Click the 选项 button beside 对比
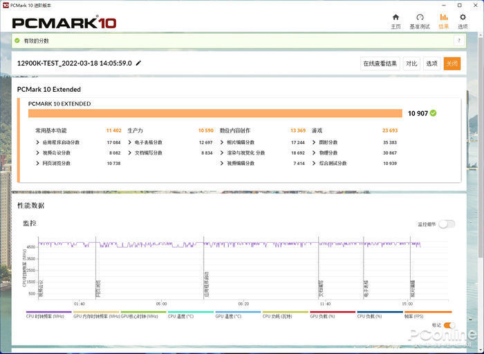Image resolution: width=484 pixels, height=354 pixels. click(x=431, y=63)
